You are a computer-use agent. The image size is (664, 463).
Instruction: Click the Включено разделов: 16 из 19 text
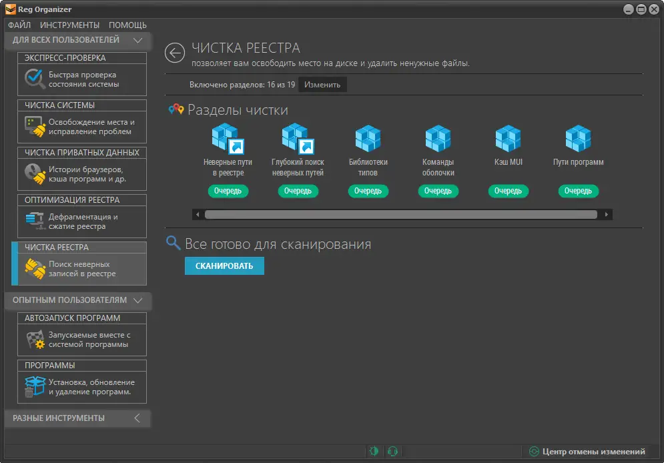[x=242, y=85]
